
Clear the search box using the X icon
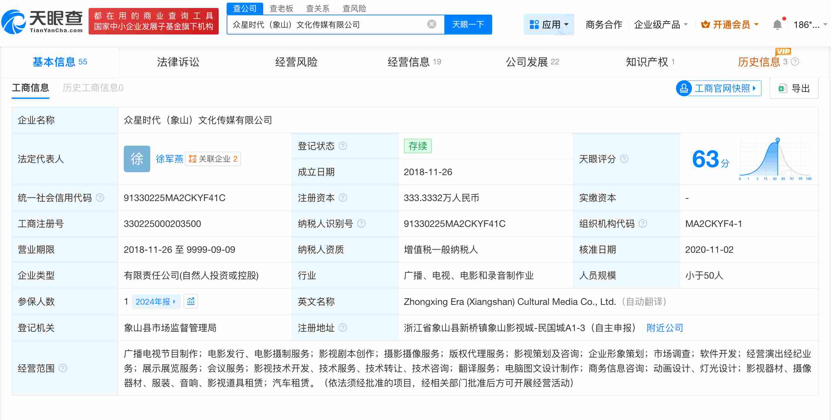431,24
